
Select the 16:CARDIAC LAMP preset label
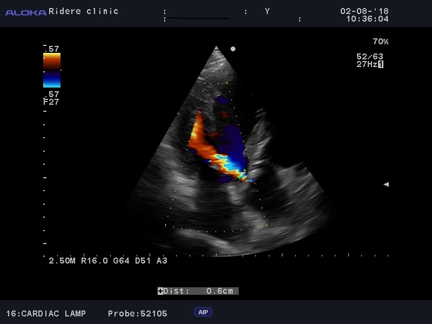pyautogui.click(x=46, y=313)
